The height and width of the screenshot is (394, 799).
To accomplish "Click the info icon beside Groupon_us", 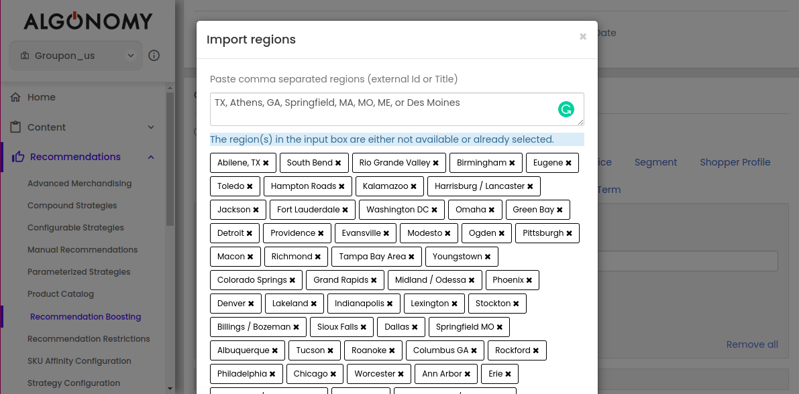I will coord(154,56).
